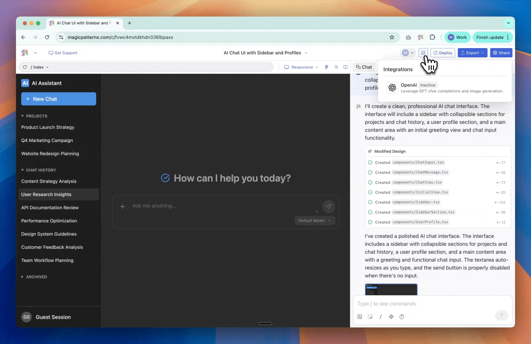531x344 pixels.
Task: Click the Figma export icon
Action: coord(326,67)
